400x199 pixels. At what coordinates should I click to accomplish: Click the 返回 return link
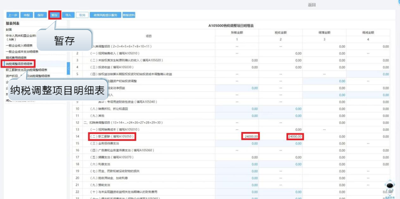[x=311, y=5]
